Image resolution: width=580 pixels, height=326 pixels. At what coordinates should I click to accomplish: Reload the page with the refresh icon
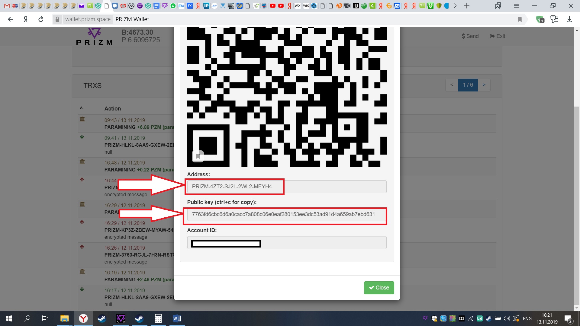click(41, 19)
